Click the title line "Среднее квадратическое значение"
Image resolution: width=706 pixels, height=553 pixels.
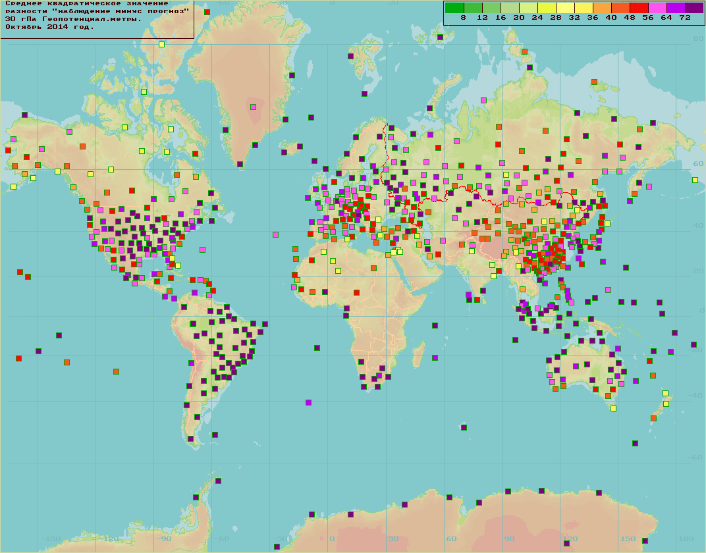coord(87,3)
